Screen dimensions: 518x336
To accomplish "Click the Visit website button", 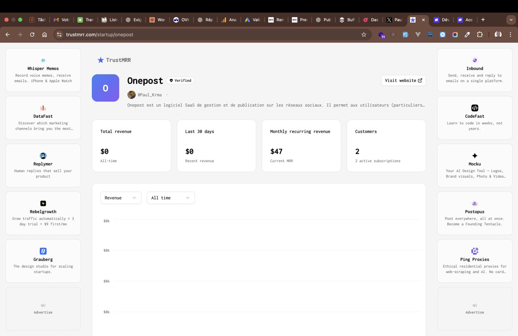I will coord(404,80).
